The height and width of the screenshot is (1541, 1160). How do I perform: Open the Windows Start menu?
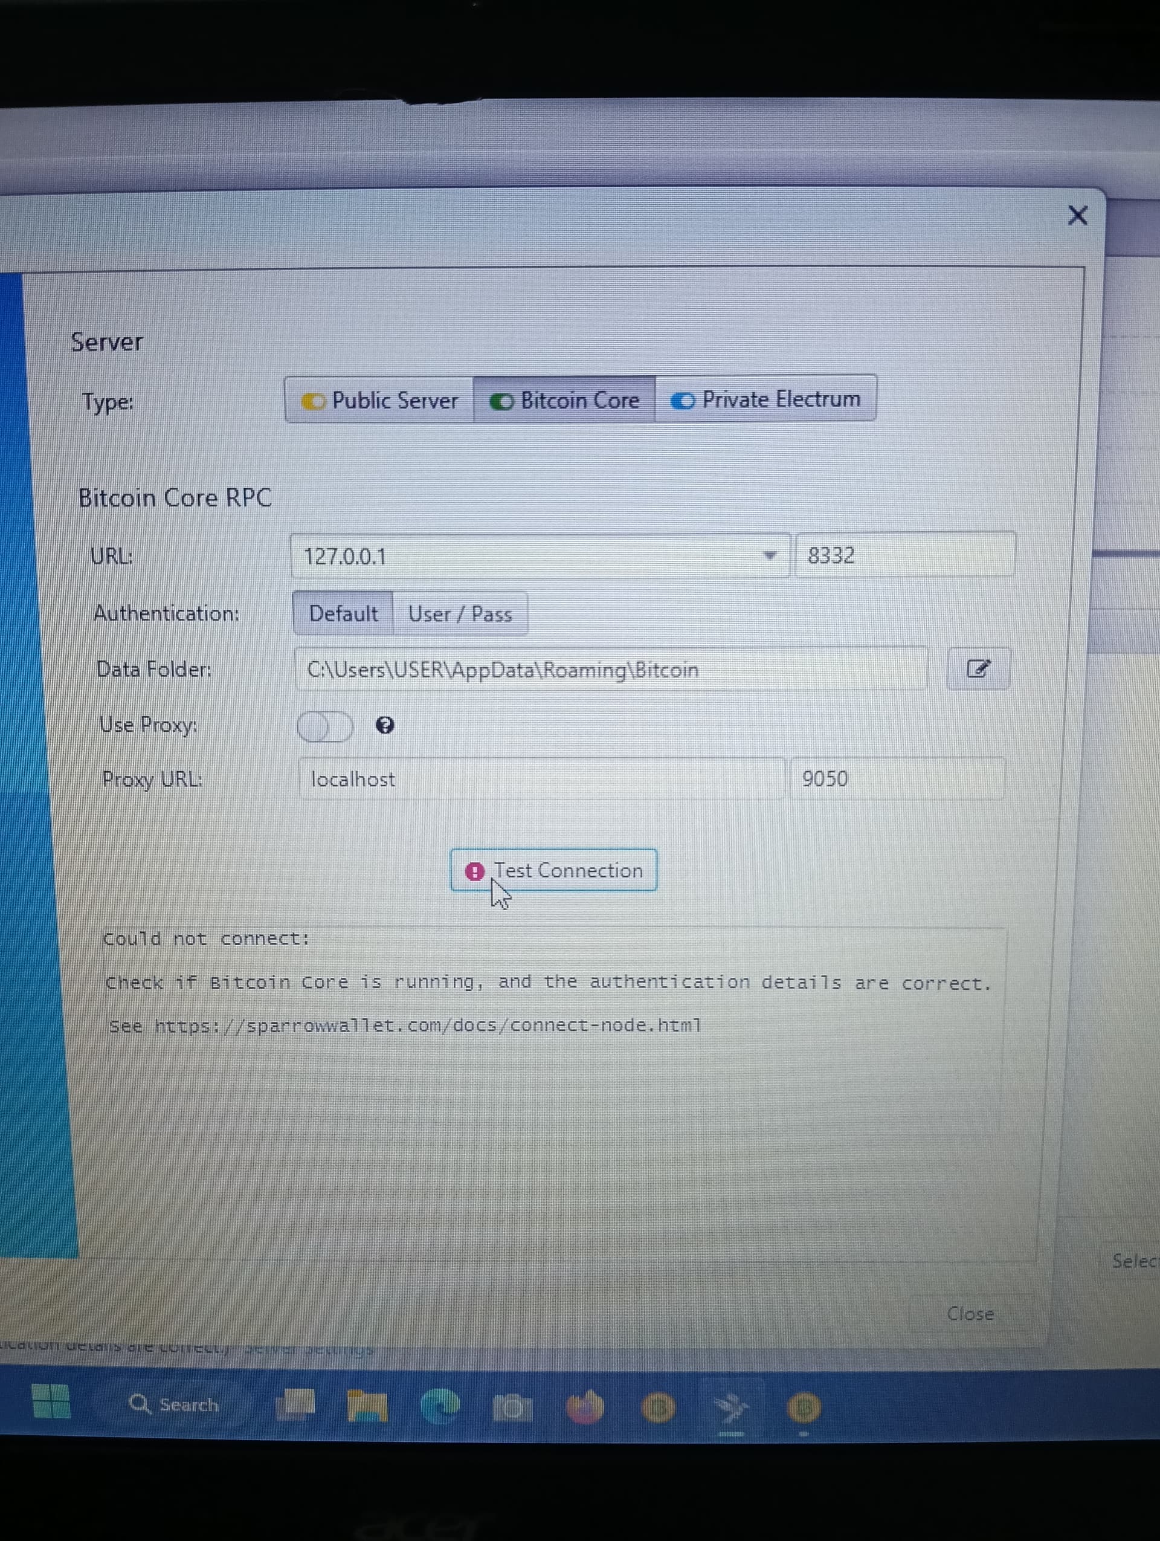point(51,1401)
